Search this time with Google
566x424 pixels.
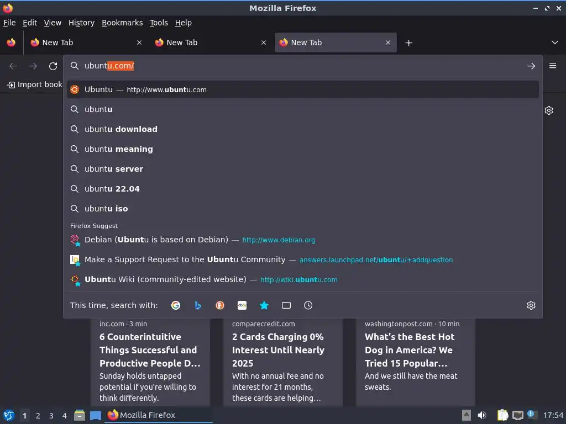[176, 305]
